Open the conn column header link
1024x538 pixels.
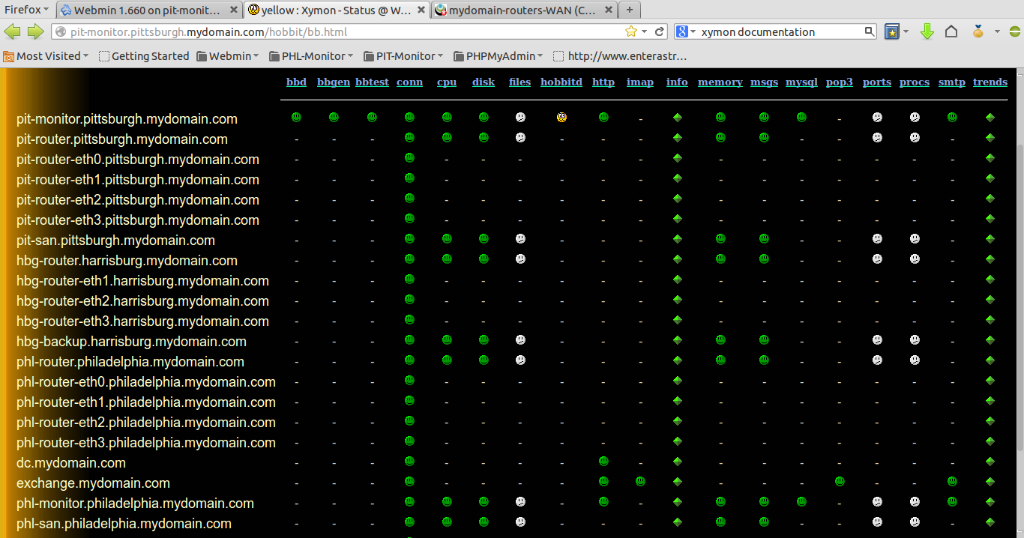tap(409, 82)
